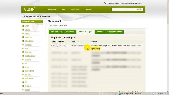Click the plus icon beside LG
This screenshot has width=169, height=95.
pyautogui.click(x=23, y=82)
